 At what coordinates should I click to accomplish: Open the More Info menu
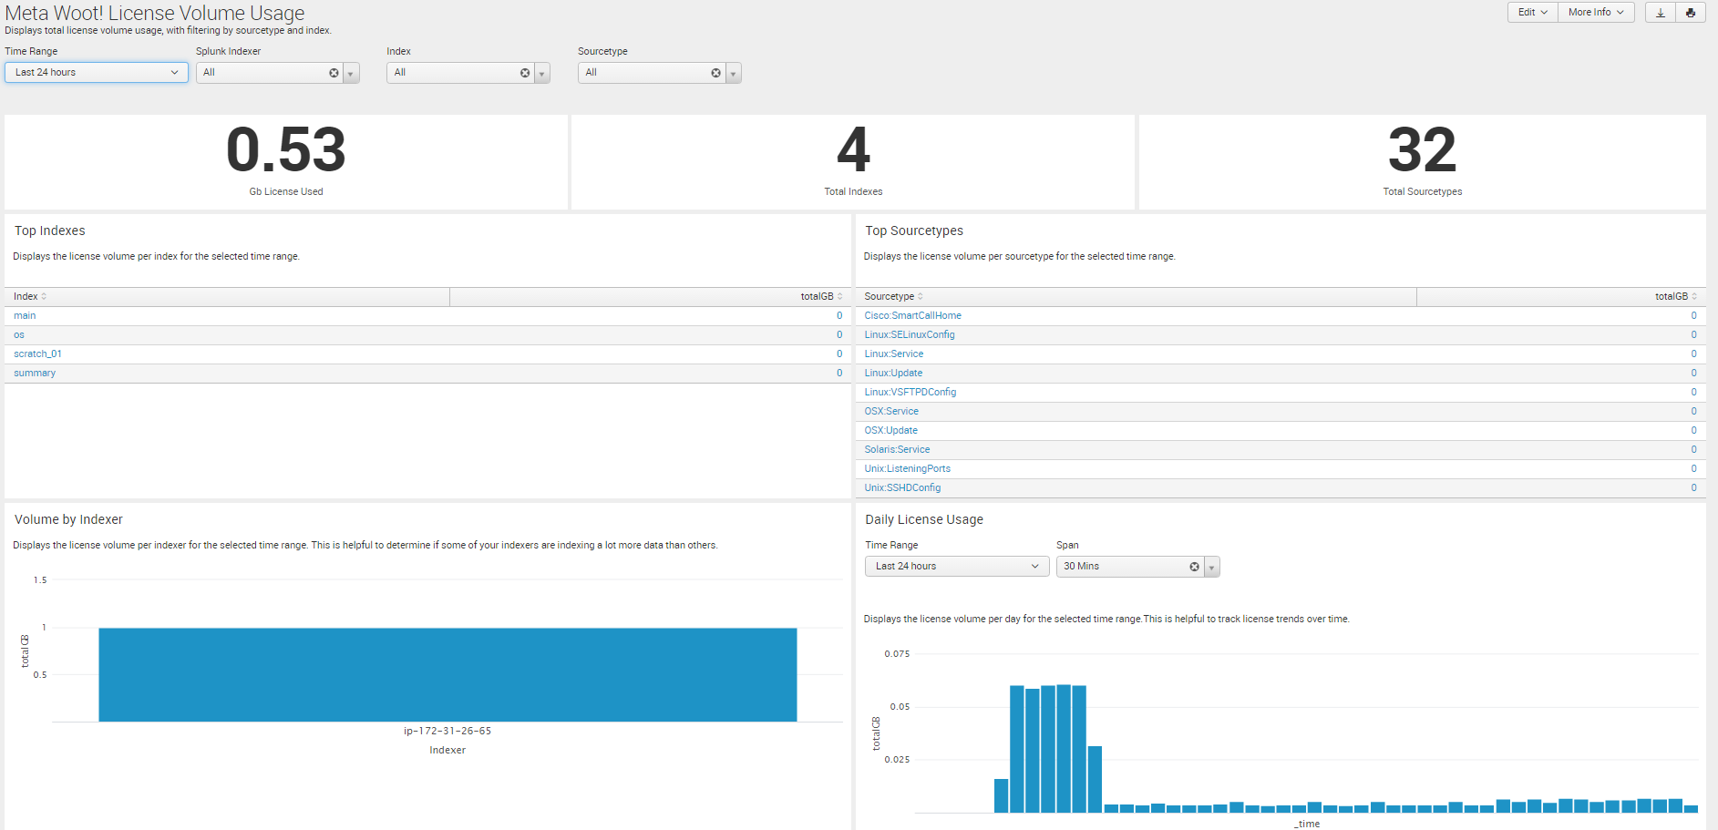[x=1595, y=13]
